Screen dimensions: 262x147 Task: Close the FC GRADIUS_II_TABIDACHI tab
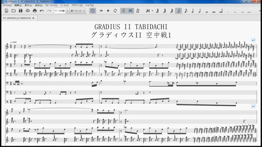[33, 18]
